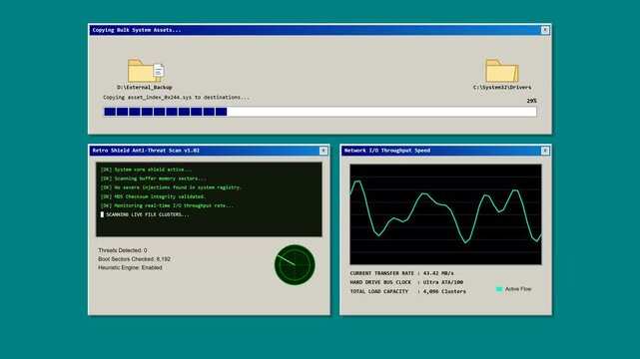Click the 'Boot Sectors Checked: 8,192' text
The width and height of the screenshot is (640, 359).
pyautogui.click(x=134, y=259)
